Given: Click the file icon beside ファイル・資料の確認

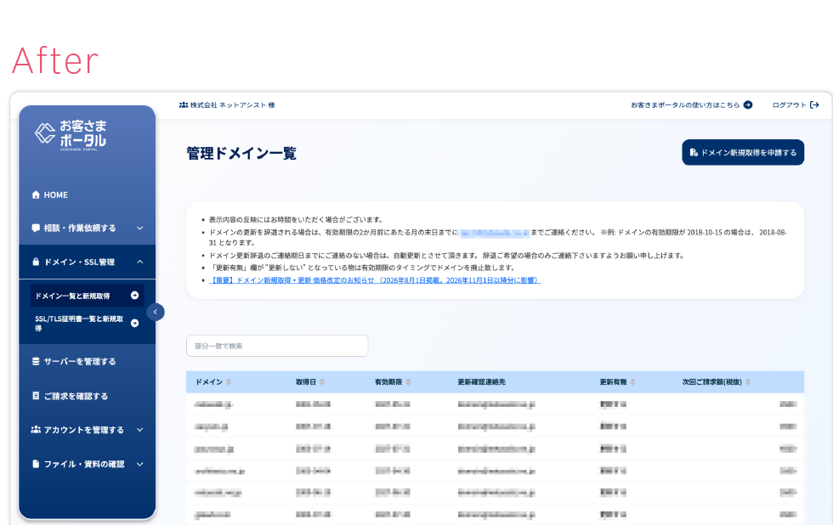Looking at the screenshot, I should [36, 464].
